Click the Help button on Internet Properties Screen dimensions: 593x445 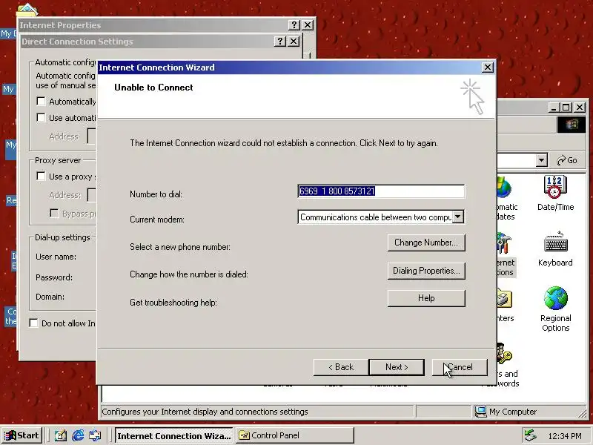tap(294, 25)
